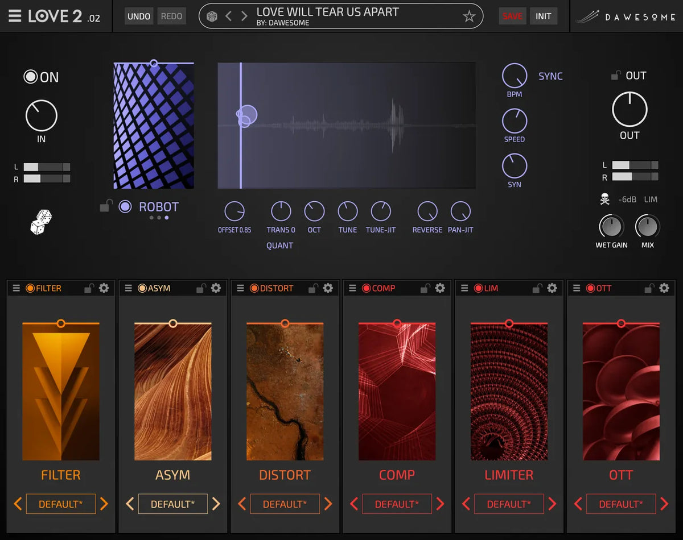This screenshot has width=683, height=540.
Task: Open the FILTER module settings gear
Action: [x=104, y=288]
